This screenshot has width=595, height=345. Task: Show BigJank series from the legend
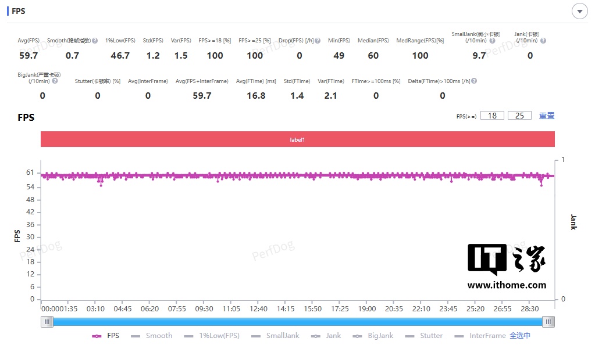[373, 336]
